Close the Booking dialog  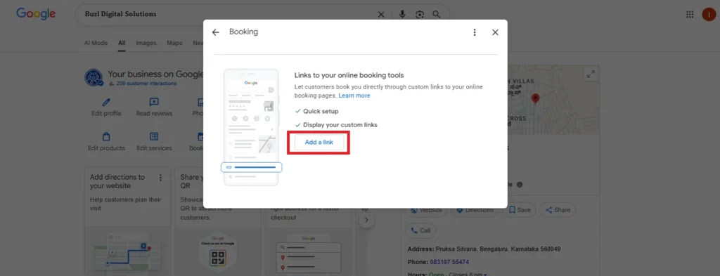[x=495, y=32]
